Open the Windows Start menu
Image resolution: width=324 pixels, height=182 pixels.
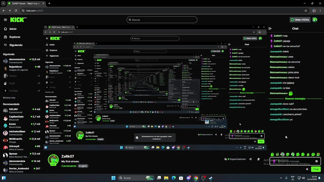point(113,178)
